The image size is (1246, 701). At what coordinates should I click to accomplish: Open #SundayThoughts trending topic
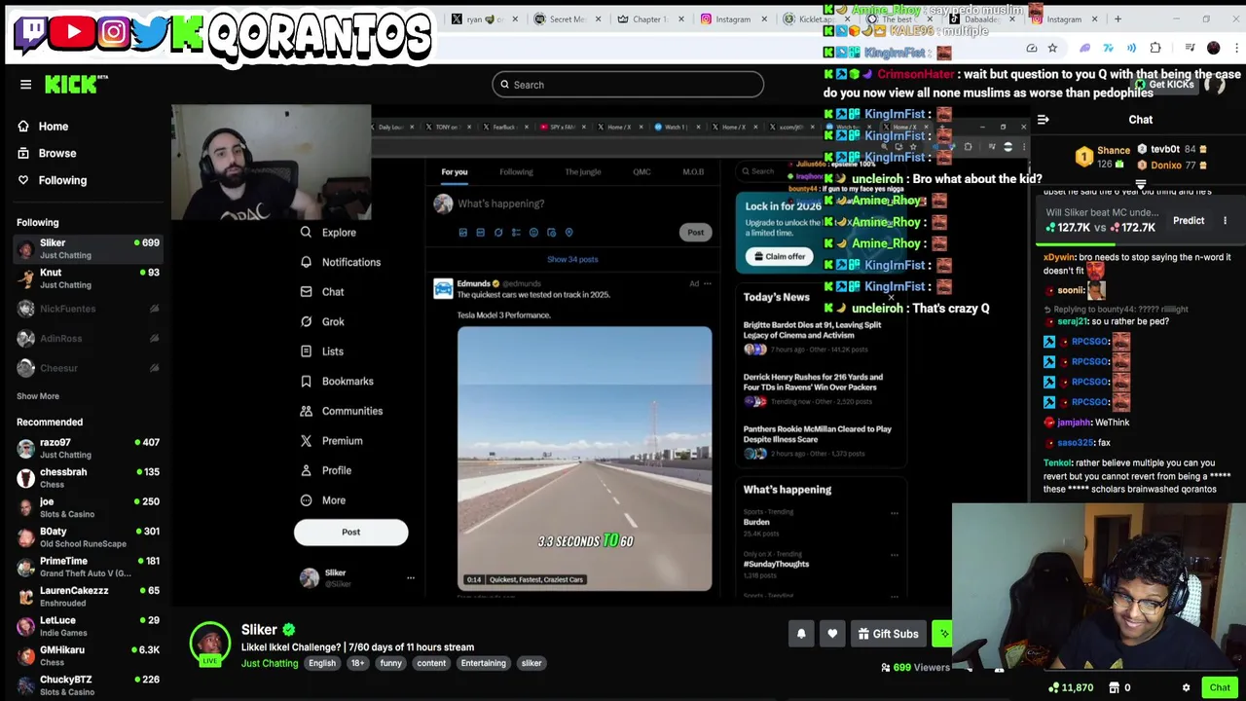click(x=776, y=564)
